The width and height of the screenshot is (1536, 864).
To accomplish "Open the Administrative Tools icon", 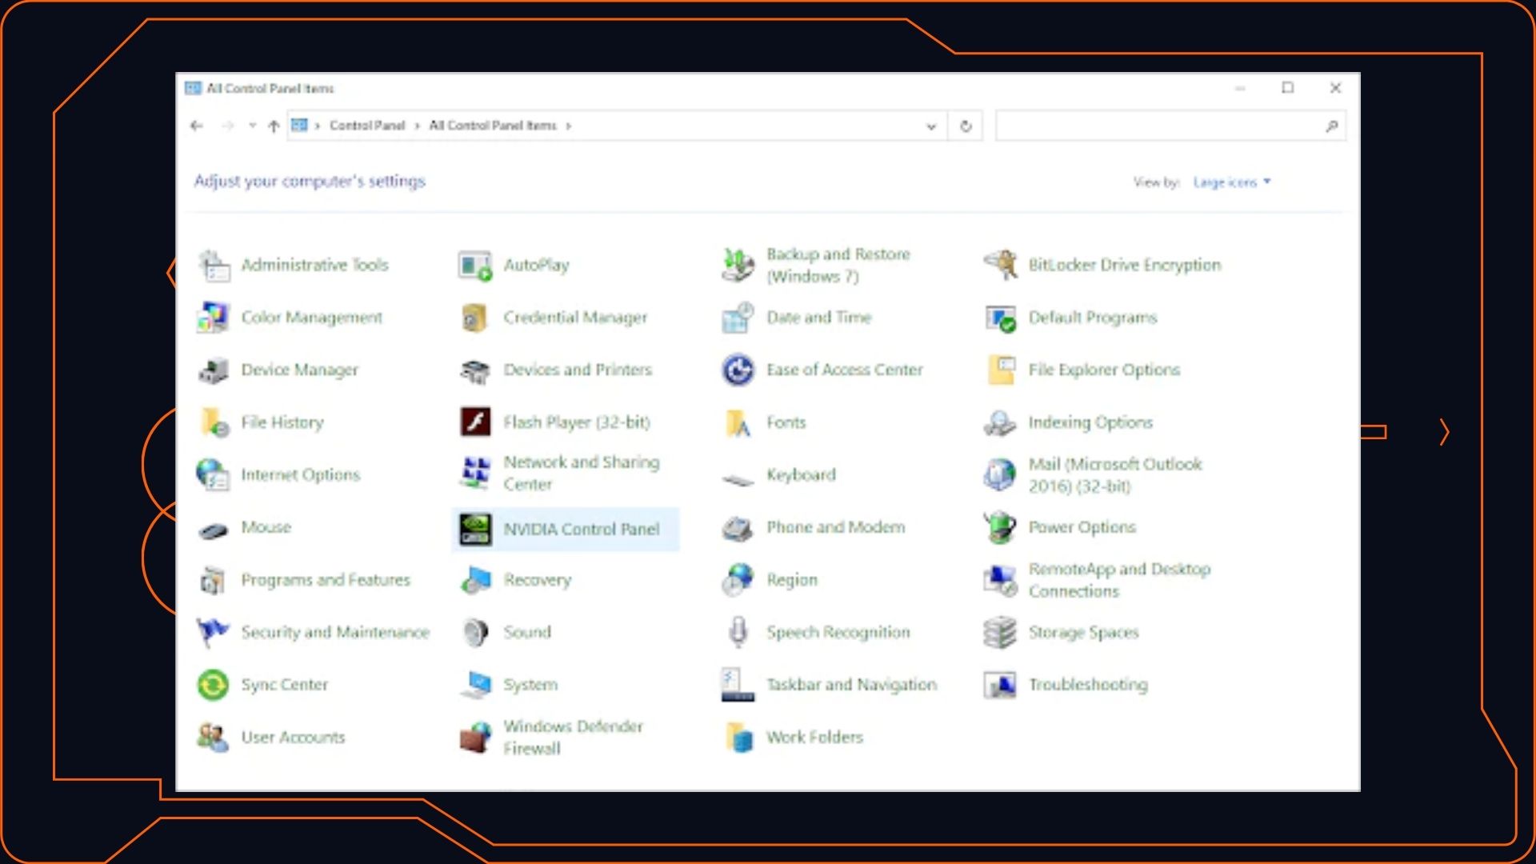I will [214, 266].
